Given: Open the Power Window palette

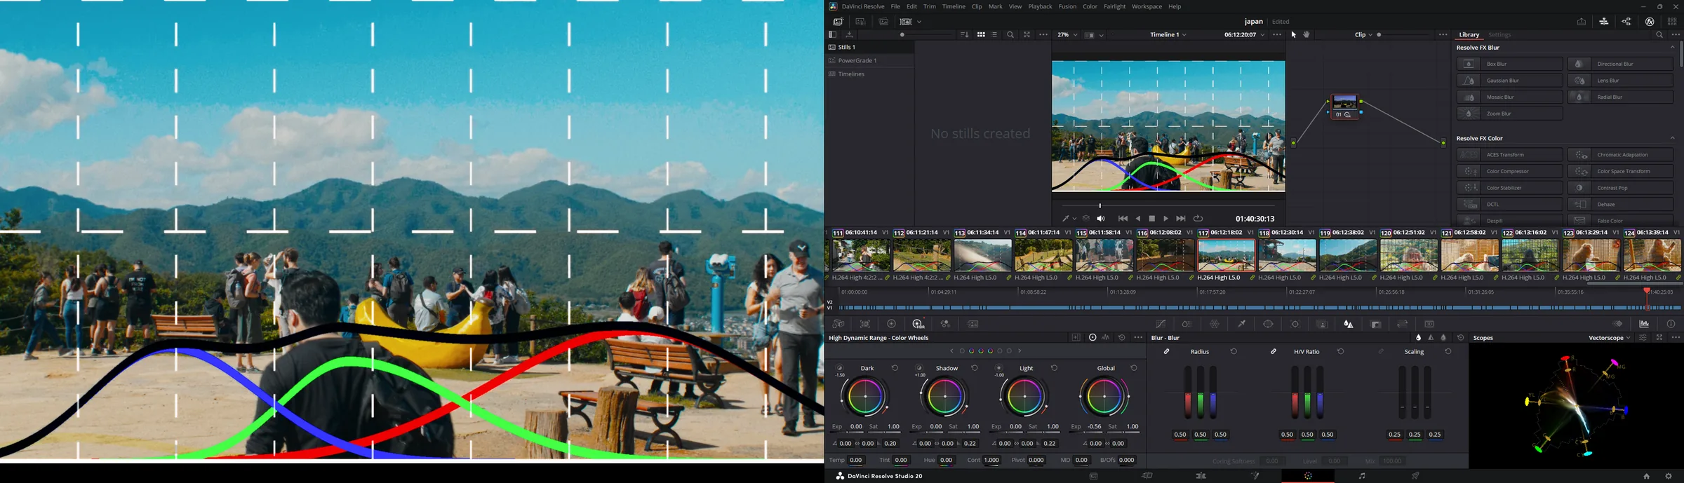Looking at the screenshot, I should tap(1268, 324).
